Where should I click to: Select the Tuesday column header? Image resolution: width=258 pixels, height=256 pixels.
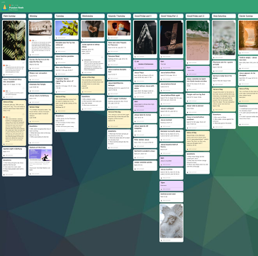click(67, 16)
